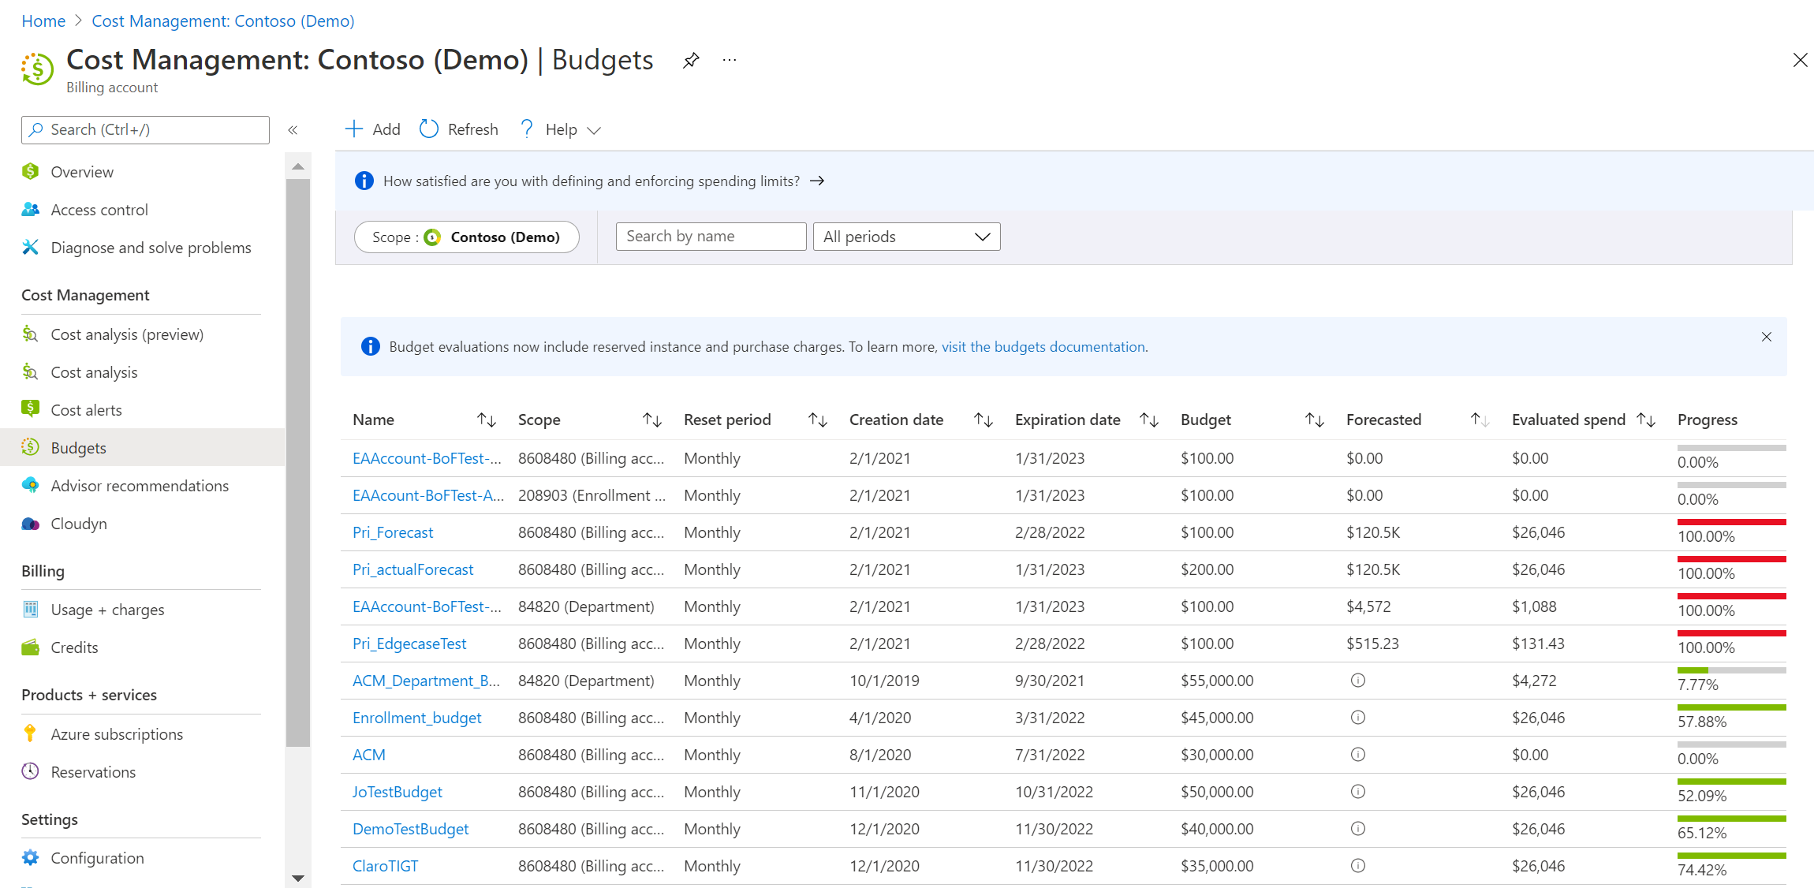Open the ellipsis more options menu
1814x888 pixels.
(x=730, y=60)
